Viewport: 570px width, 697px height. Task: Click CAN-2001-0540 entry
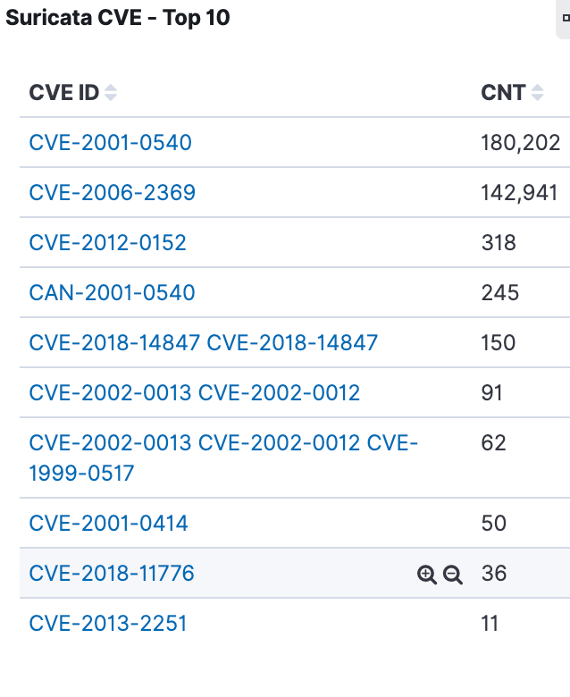112,292
